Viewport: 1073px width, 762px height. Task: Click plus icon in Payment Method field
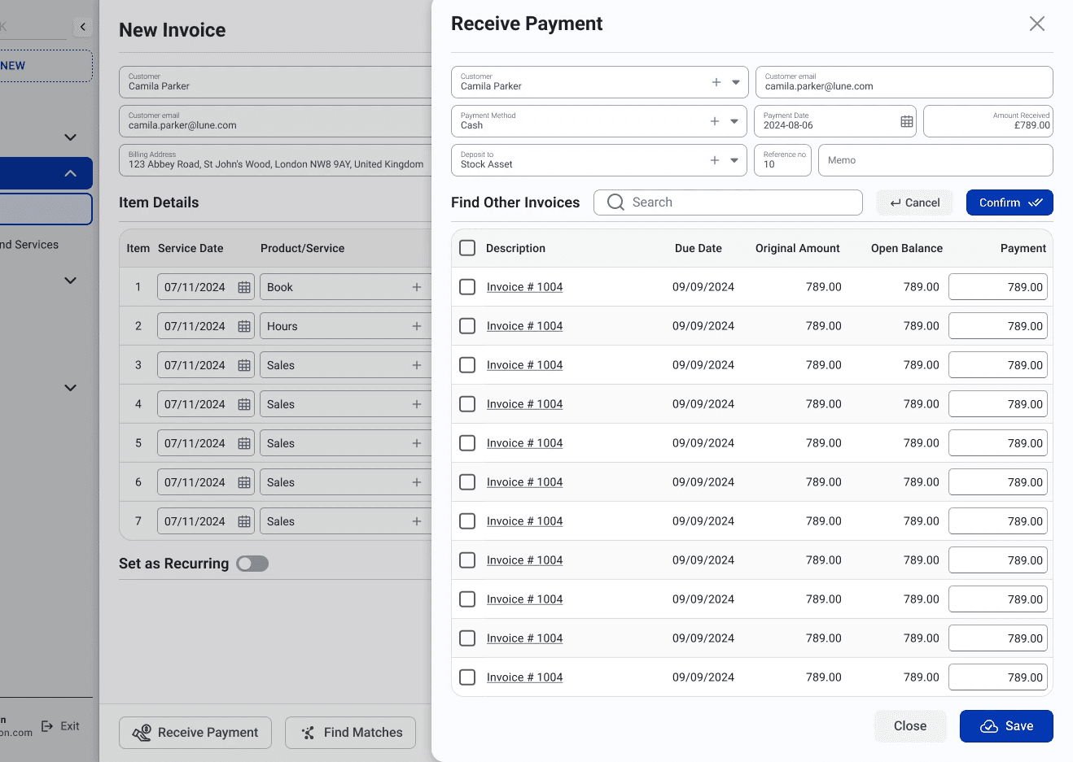pos(715,121)
